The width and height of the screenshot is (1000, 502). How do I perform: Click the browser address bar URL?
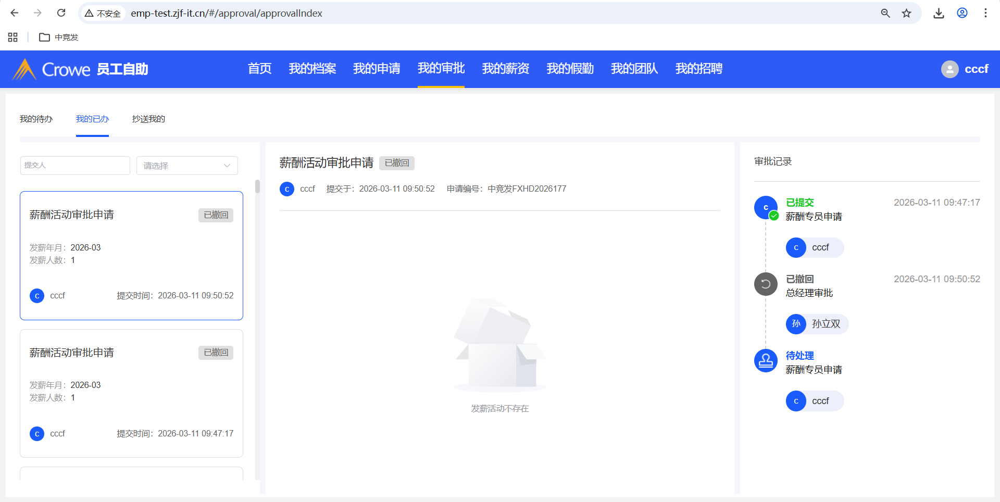point(227,13)
